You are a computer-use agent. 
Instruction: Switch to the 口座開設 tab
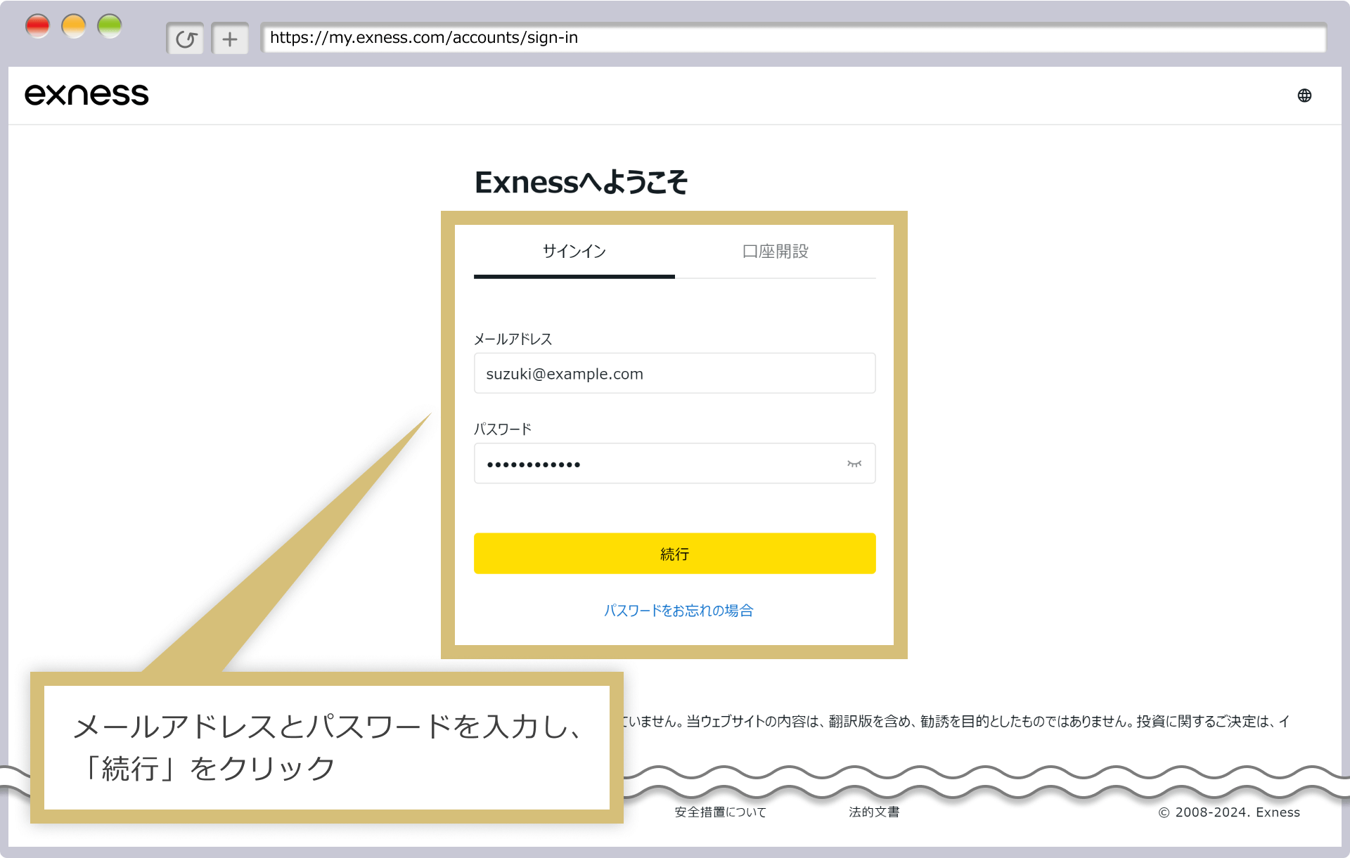click(x=776, y=252)
